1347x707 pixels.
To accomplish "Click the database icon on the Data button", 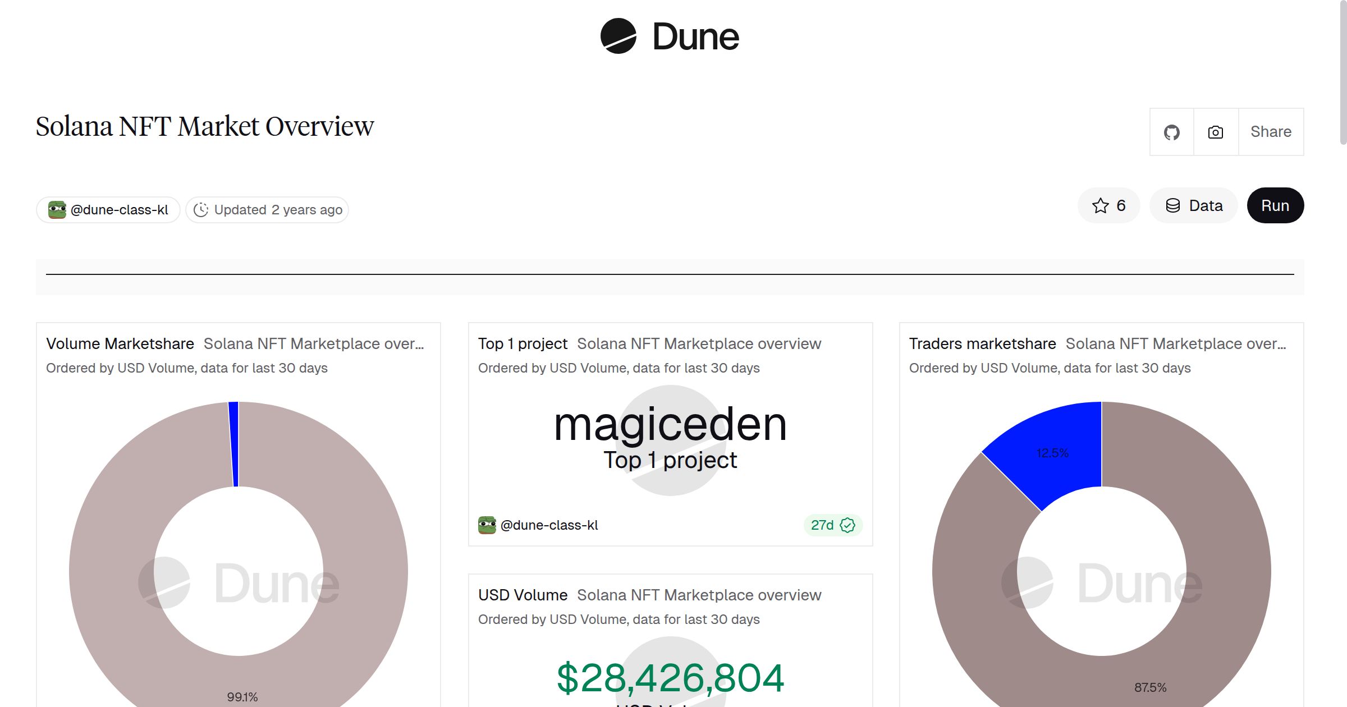I will coord(1172,205).
